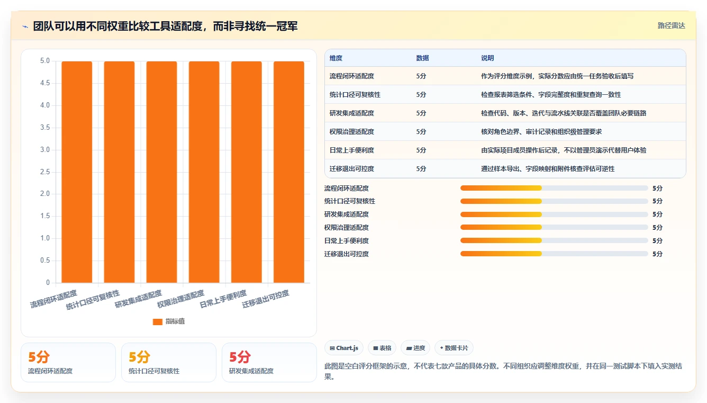Click the 权限治理适配度 chart bar

pos(204,172)
